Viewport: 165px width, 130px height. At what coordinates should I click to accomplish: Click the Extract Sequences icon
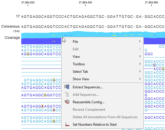pos(67,87)
